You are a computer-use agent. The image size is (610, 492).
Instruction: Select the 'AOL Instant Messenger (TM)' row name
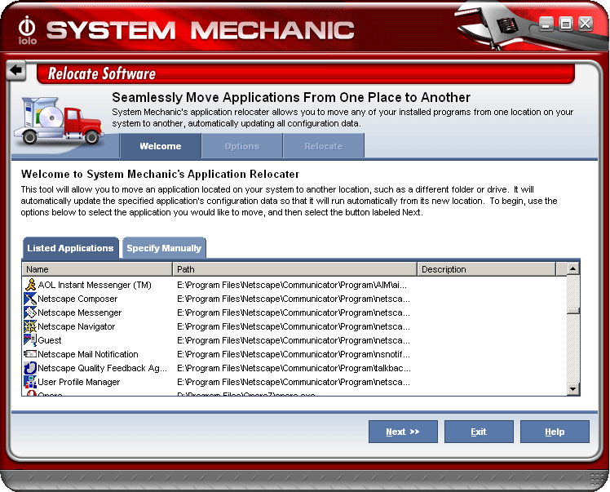point(95,285)
